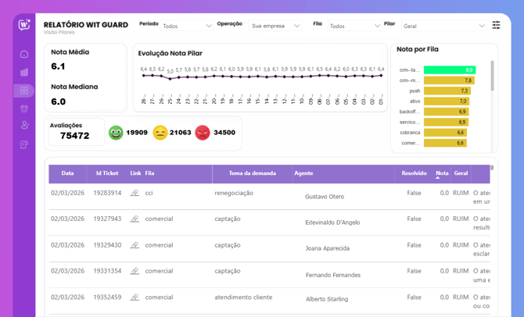Viewport: 524px width, 317px height.
Task: Open the user profile sidebar icon
Action: [x=24, y=125]
